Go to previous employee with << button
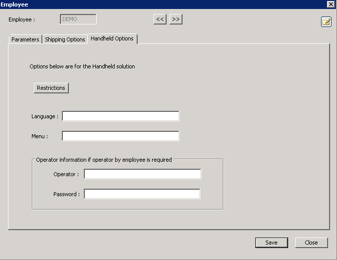Image resolution: width=337 pixels, height=260 pixels. click(x=160, y=19)
